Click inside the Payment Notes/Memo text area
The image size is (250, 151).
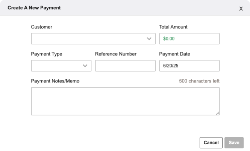[x=125, y=101]
